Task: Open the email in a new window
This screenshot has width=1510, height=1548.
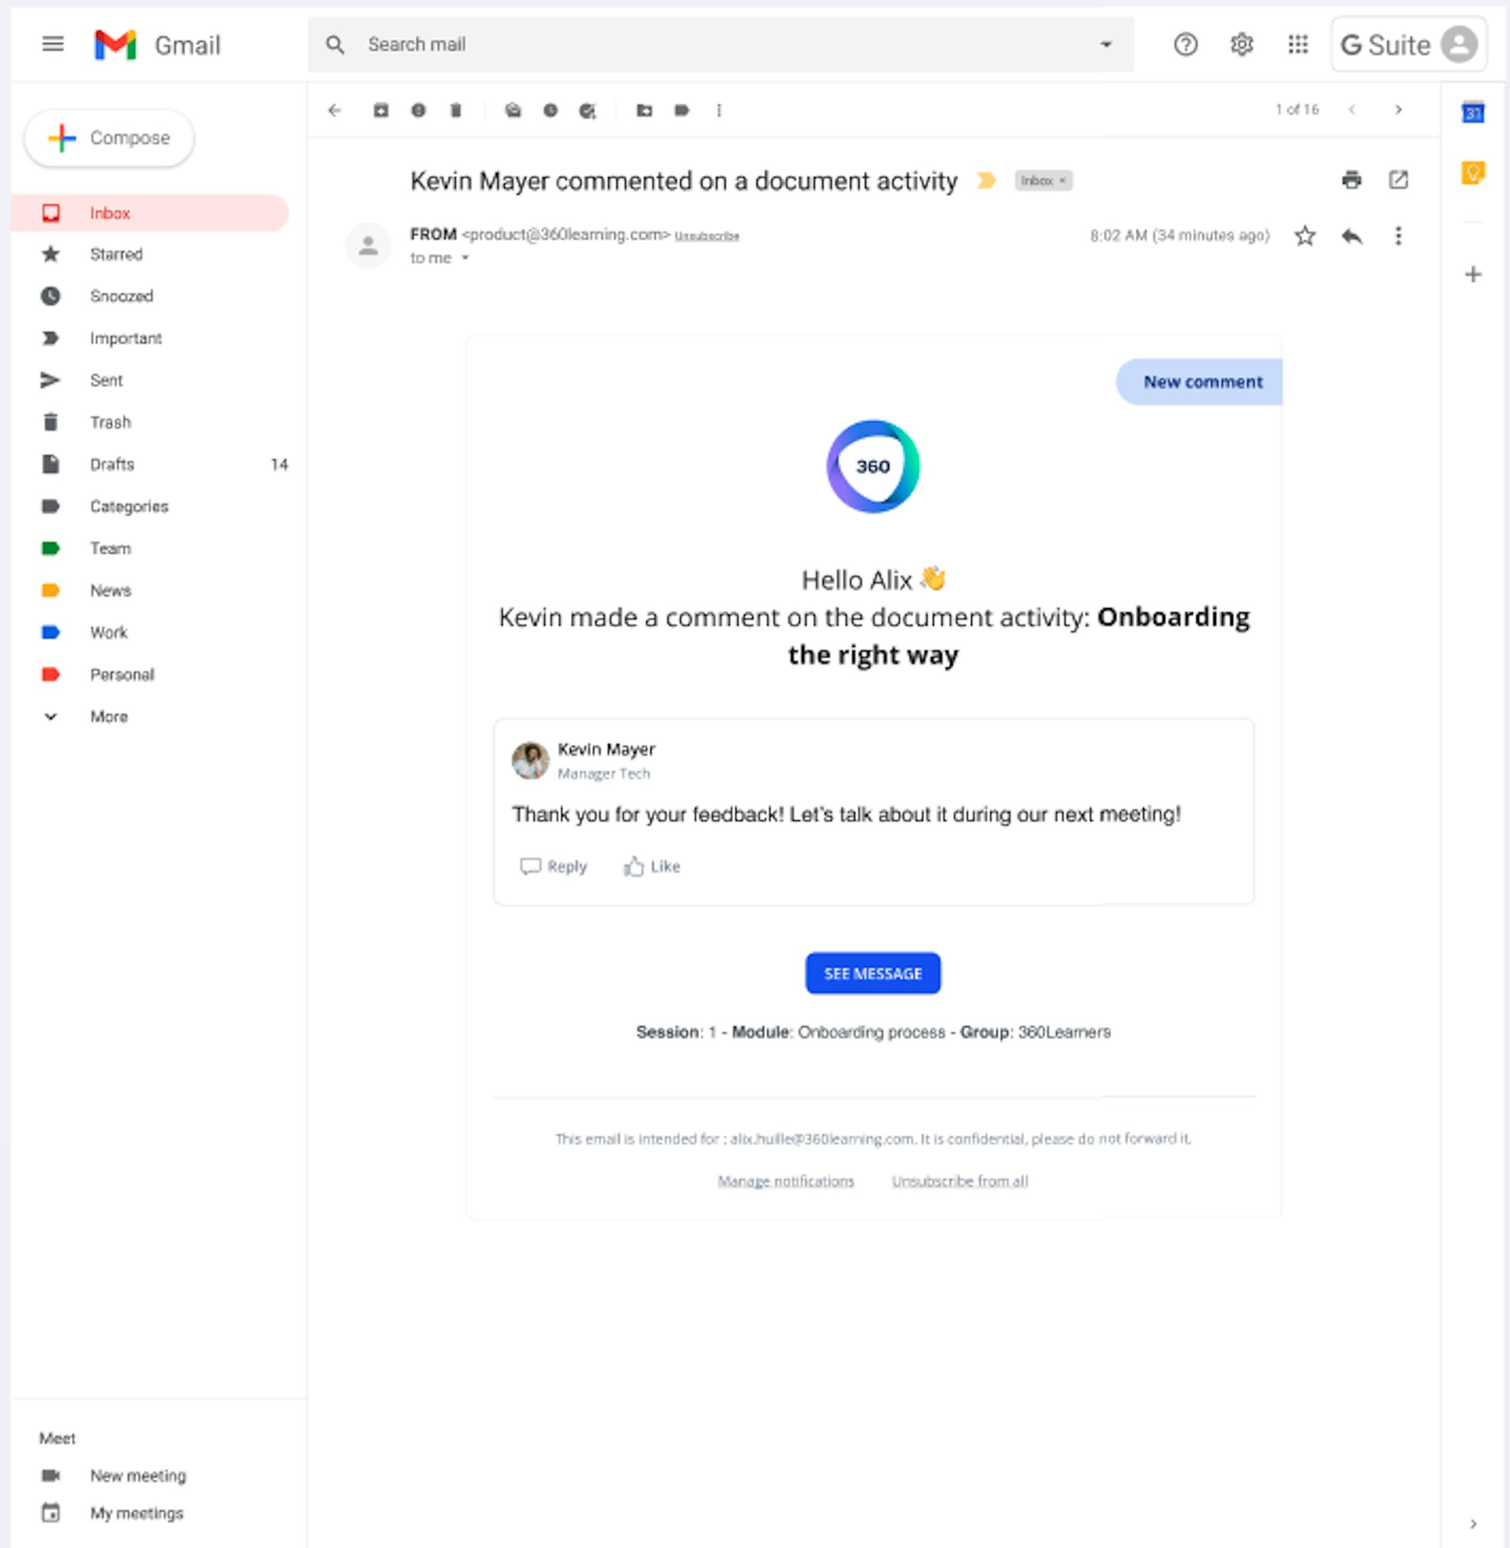Action: [1398, 180]
